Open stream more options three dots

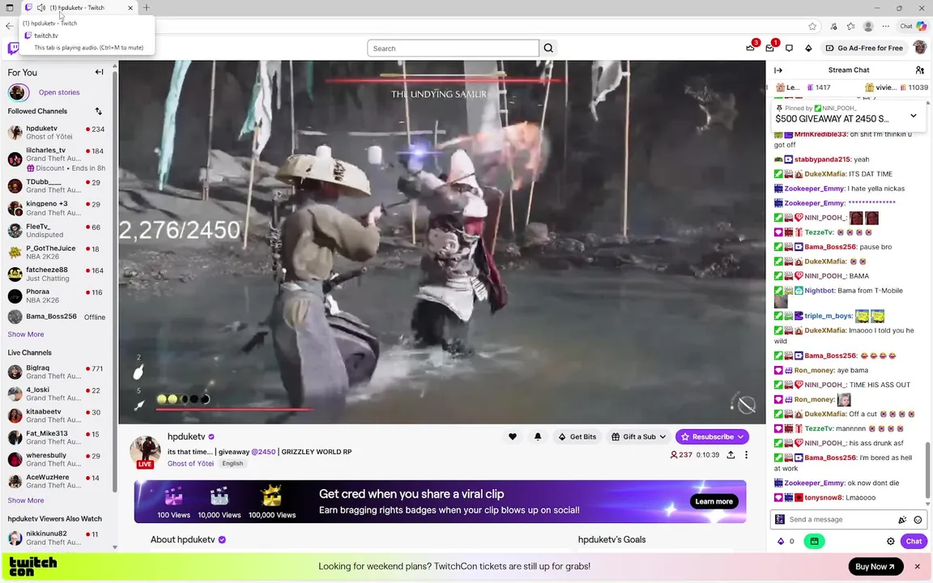coord(746,455)
